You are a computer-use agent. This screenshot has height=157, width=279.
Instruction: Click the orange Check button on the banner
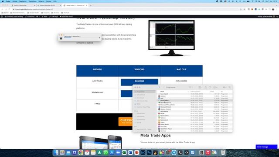click(126, 121)
